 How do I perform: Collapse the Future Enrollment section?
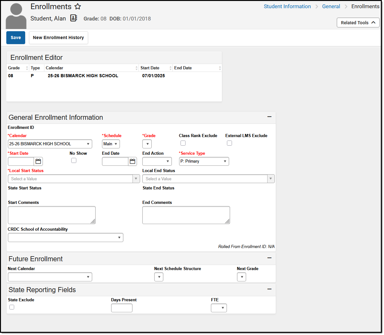pyautogui.click(x=269, y=258)
